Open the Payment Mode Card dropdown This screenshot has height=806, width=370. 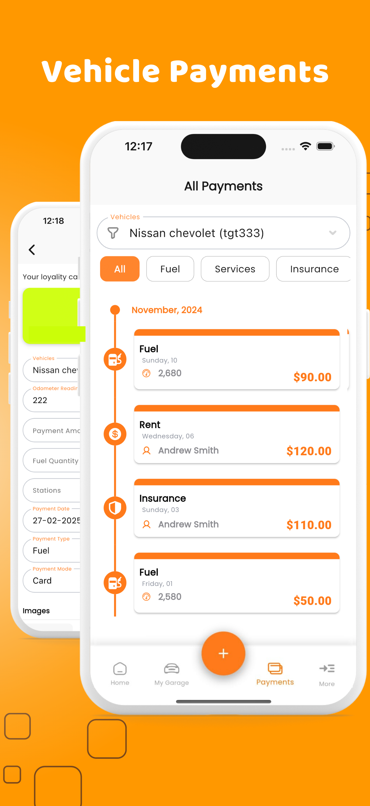point(52,580)
